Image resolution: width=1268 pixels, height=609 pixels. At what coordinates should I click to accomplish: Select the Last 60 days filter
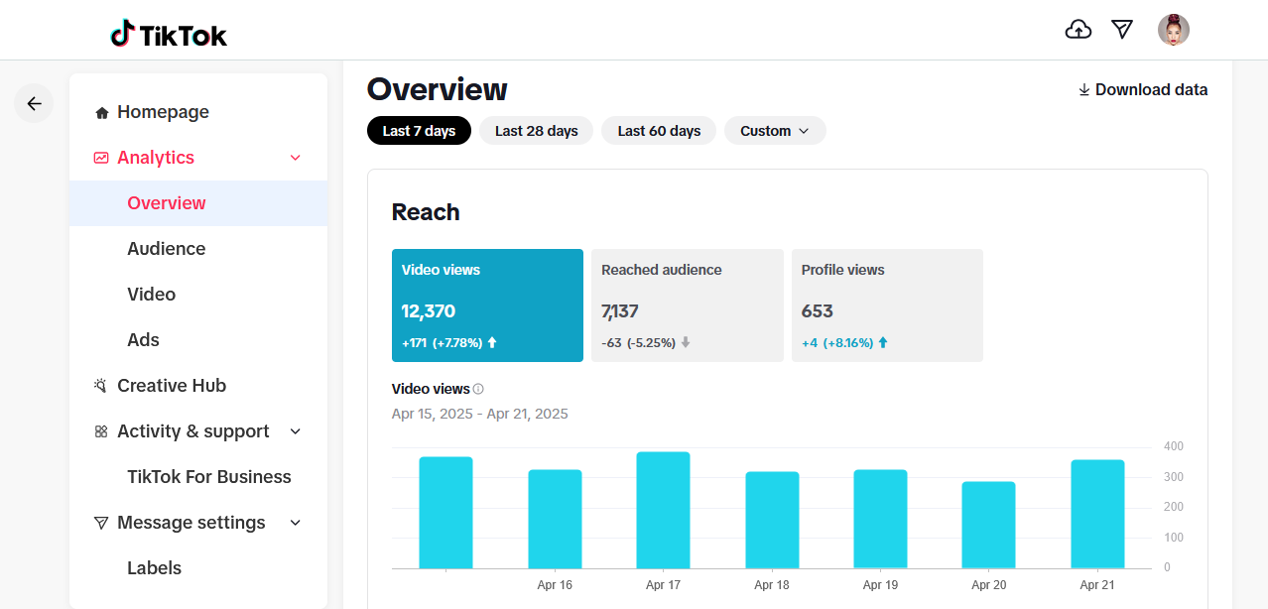[659, 131]
